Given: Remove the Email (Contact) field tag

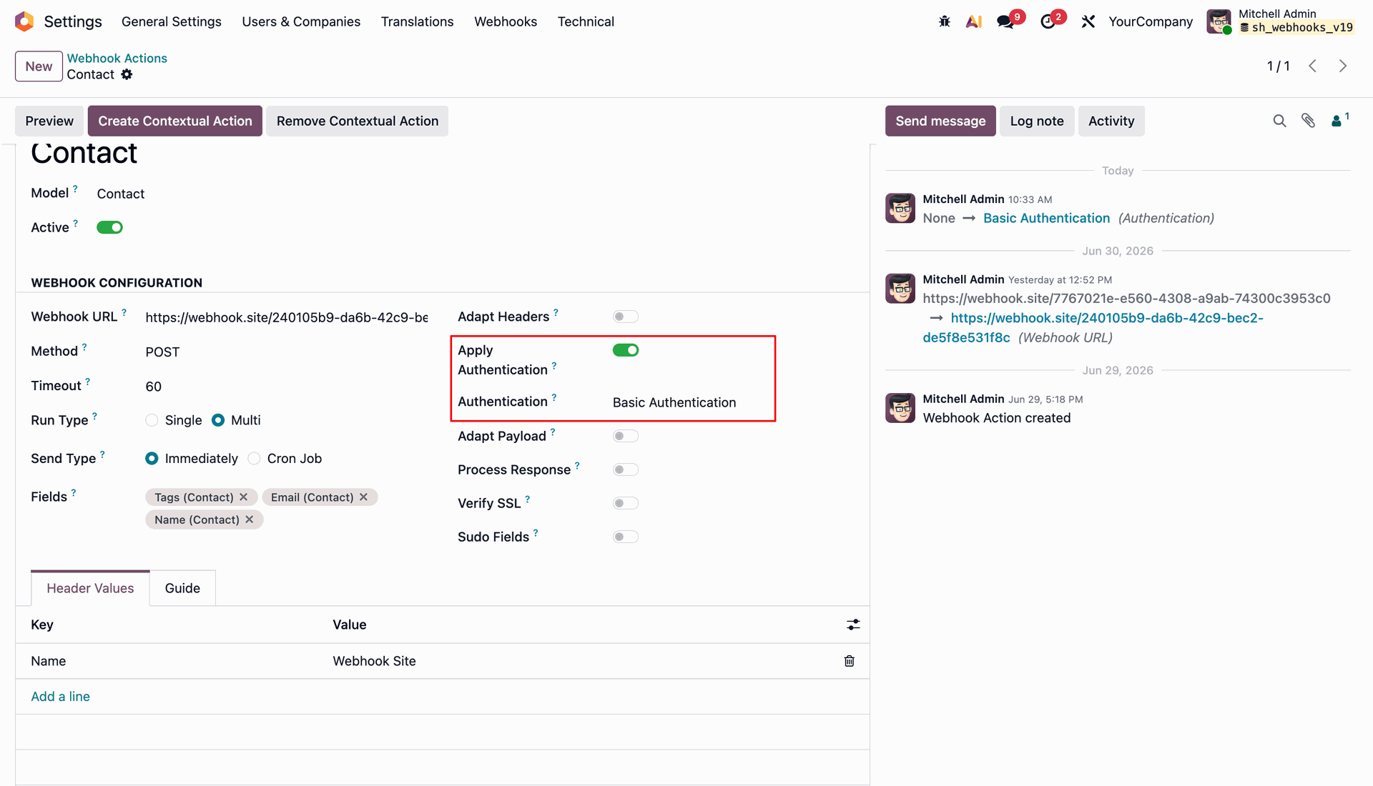Looking at the screenshot, I should (364, 497).
